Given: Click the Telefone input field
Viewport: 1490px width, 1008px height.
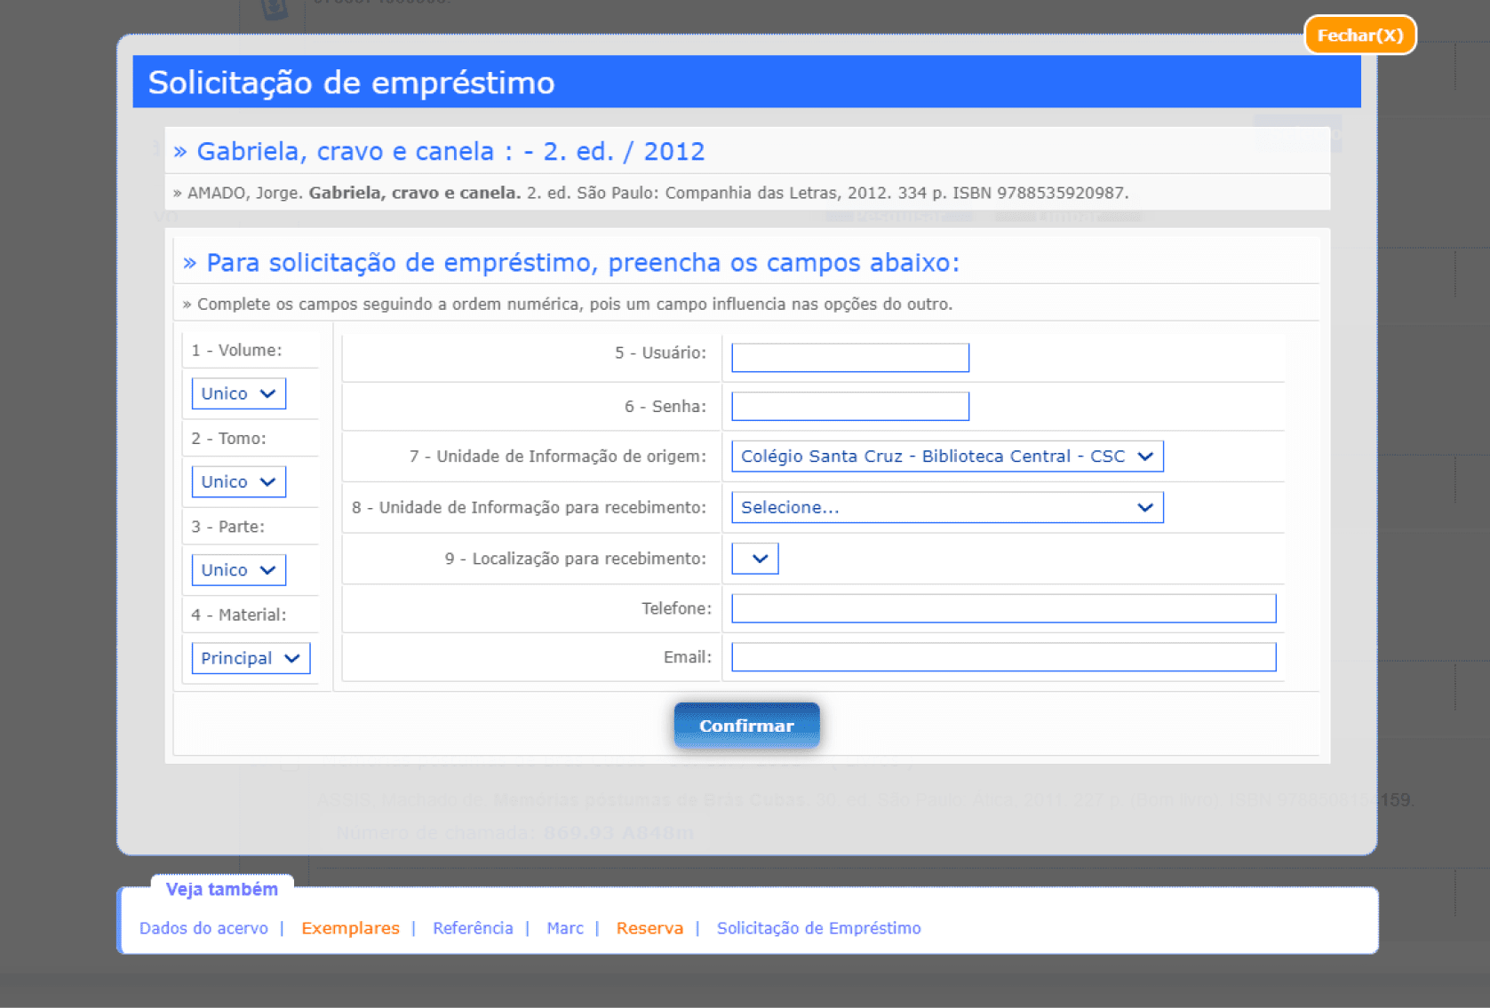Looking at the screenshot, I should click(1002, 608).
